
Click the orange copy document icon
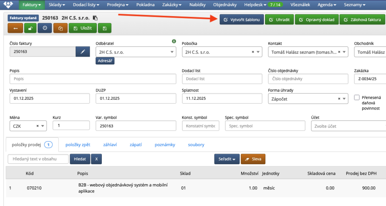[60, 28]
